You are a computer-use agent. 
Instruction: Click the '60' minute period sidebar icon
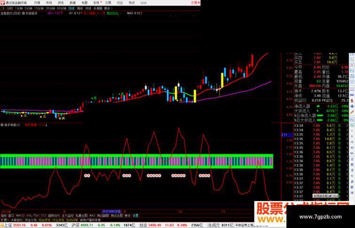(352, 153)
